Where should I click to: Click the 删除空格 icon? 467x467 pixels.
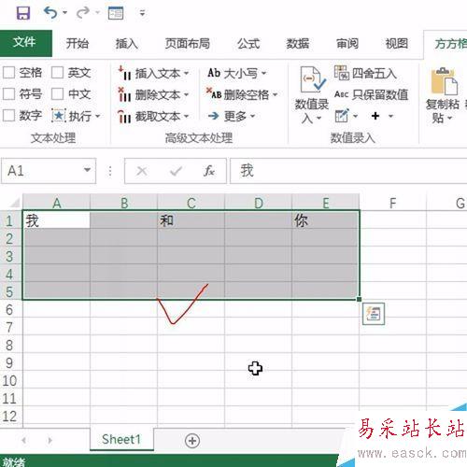click(214, 93)
